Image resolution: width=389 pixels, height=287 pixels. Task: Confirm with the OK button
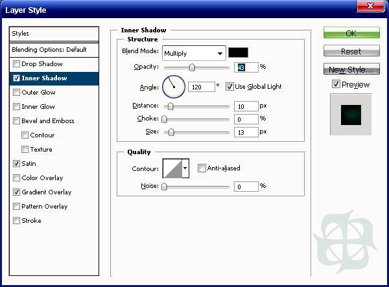[x=351, y=32]
